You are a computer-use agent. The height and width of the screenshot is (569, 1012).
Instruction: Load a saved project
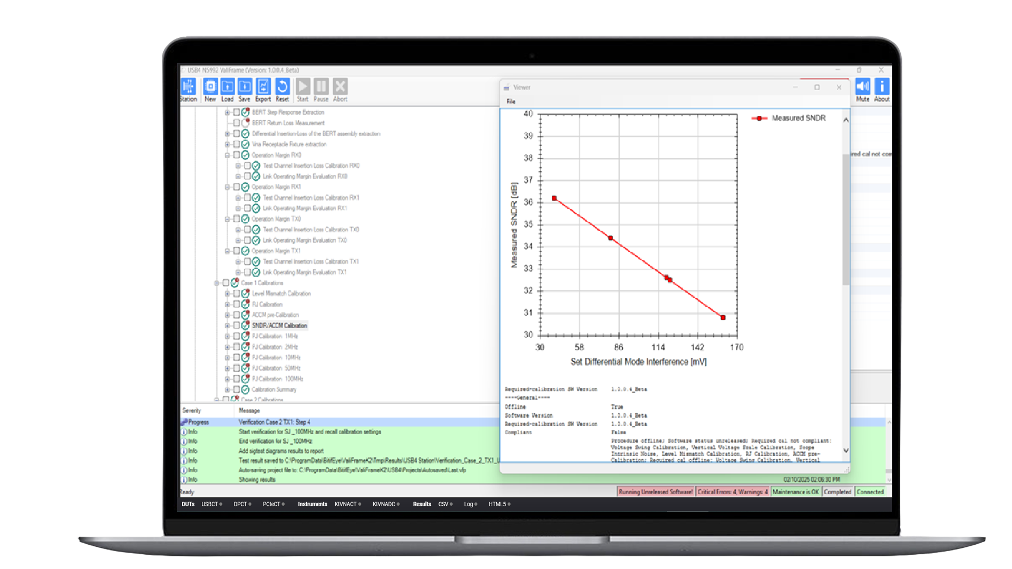click(227, 89)
